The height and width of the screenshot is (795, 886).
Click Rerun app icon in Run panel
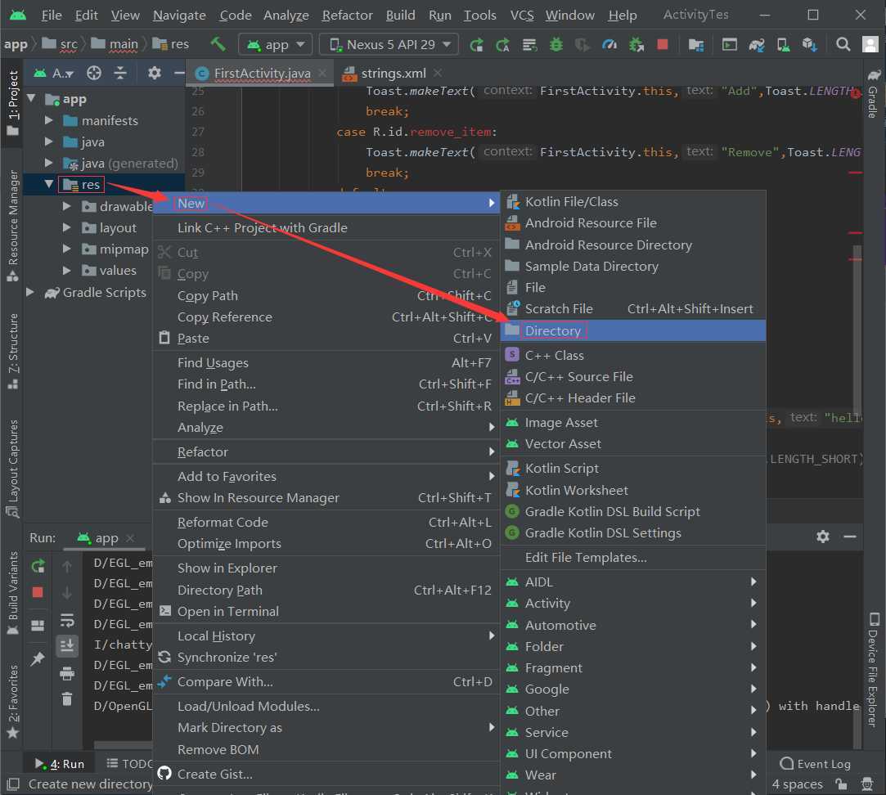click(x=38, y=566)
